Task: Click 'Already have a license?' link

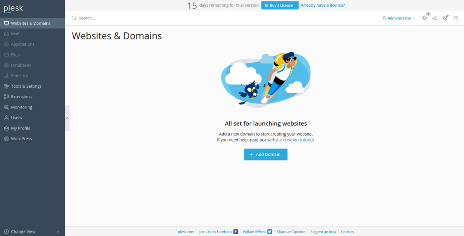Action: click(x=323, y=5)
